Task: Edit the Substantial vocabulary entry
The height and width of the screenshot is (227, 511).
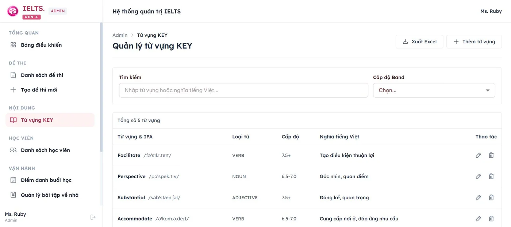Action: pos(479,197)
